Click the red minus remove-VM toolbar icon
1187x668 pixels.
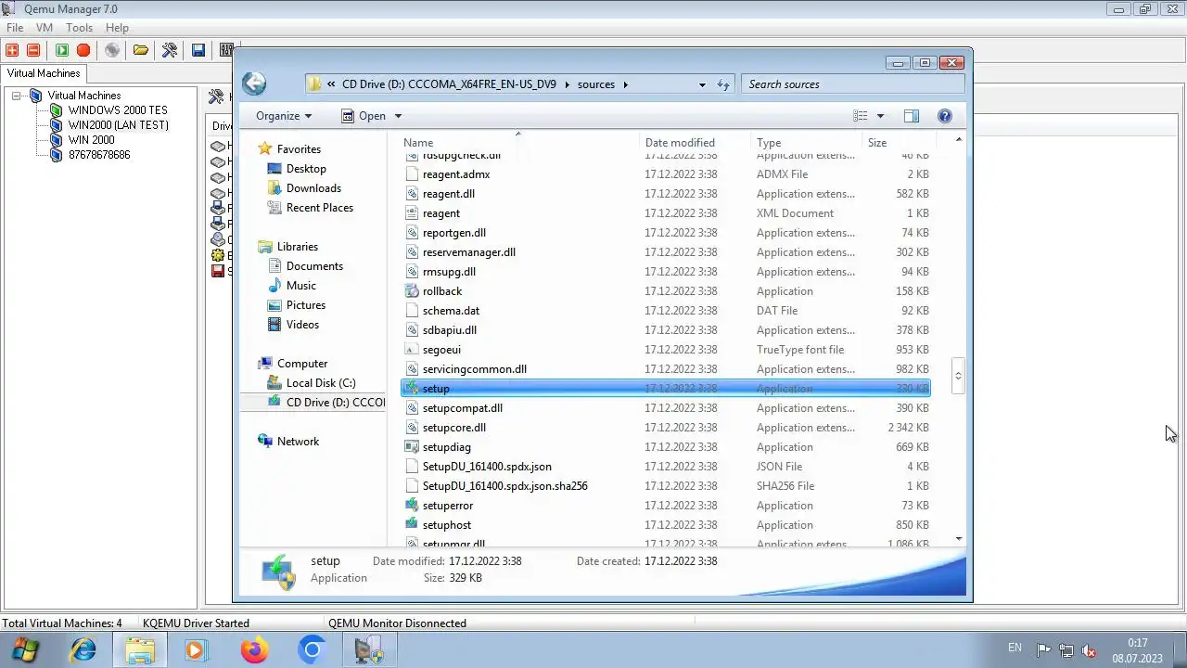point(33,50)
